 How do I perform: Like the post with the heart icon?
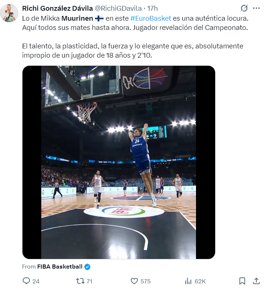(x=134, y=281)
